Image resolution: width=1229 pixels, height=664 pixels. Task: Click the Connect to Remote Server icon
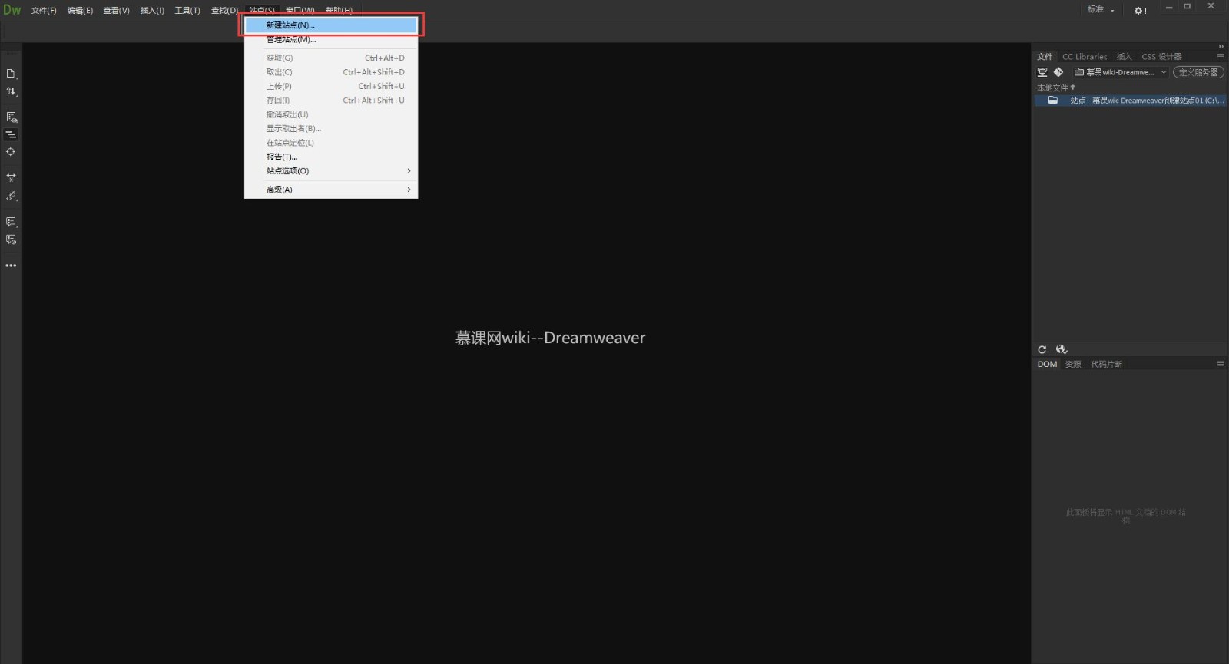point(1042,72)
